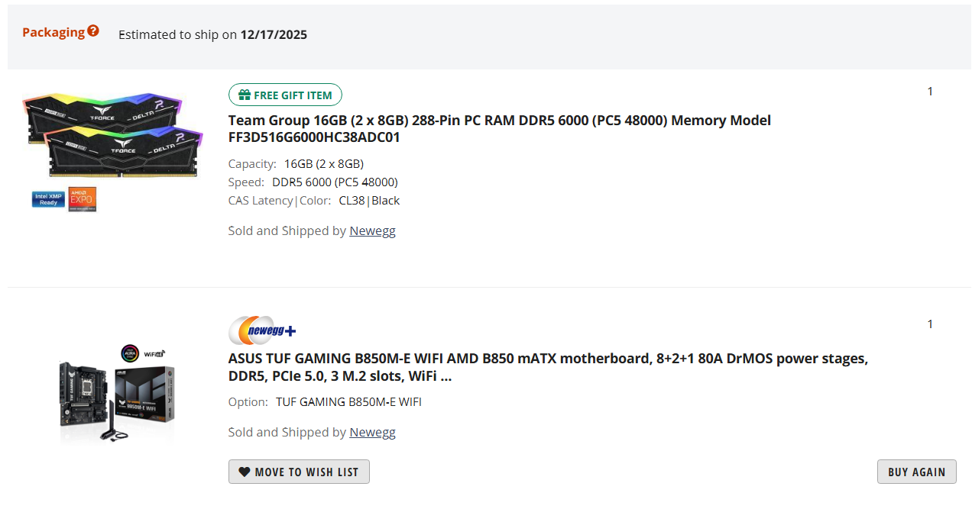The image size is (972, 509).
Task: Click the quantity number for the motherboard
Action: 930,324
